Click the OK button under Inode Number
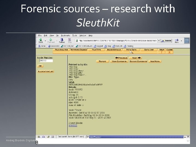This screenshot has width=196, height=147. pos(40,66)
